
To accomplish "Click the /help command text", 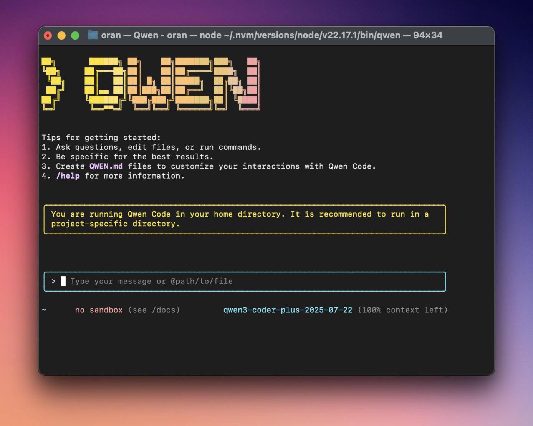I will pyautogui.click(x=68, y=176).
